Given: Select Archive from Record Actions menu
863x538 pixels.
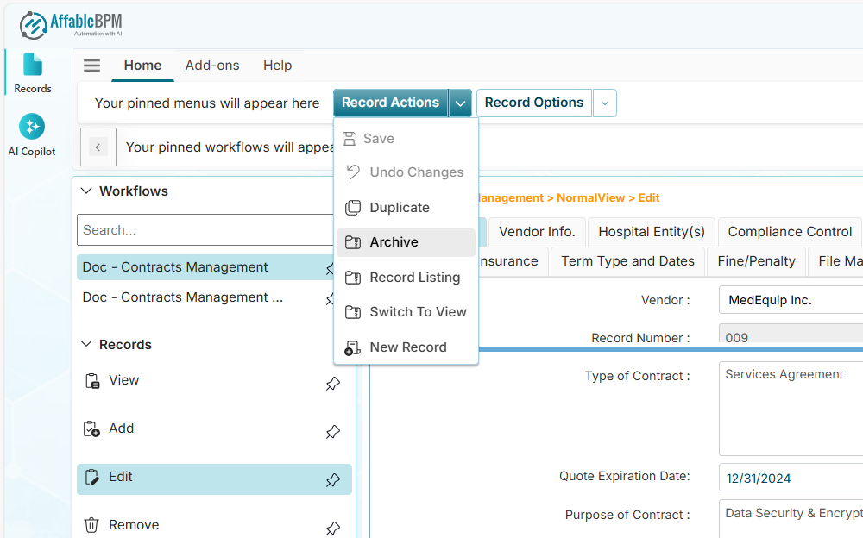Looking at the screenshot, I should (x=394, y=242).
